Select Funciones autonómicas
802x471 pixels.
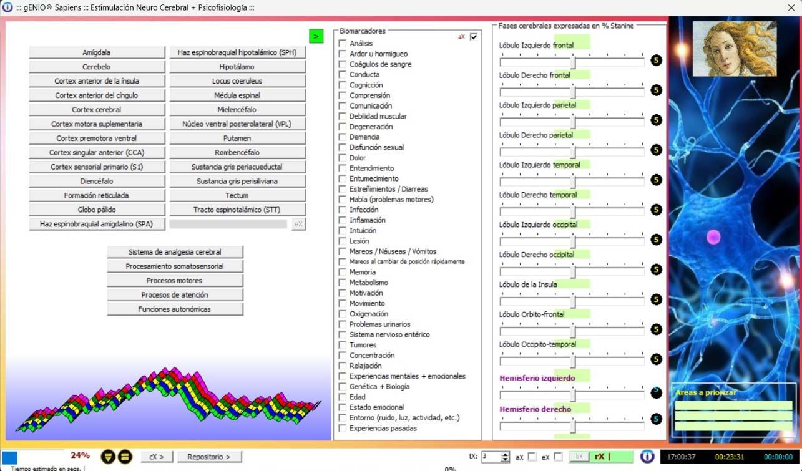click(175, 309)
